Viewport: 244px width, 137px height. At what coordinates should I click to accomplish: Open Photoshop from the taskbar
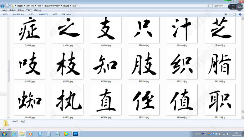(x=75, y=134)
